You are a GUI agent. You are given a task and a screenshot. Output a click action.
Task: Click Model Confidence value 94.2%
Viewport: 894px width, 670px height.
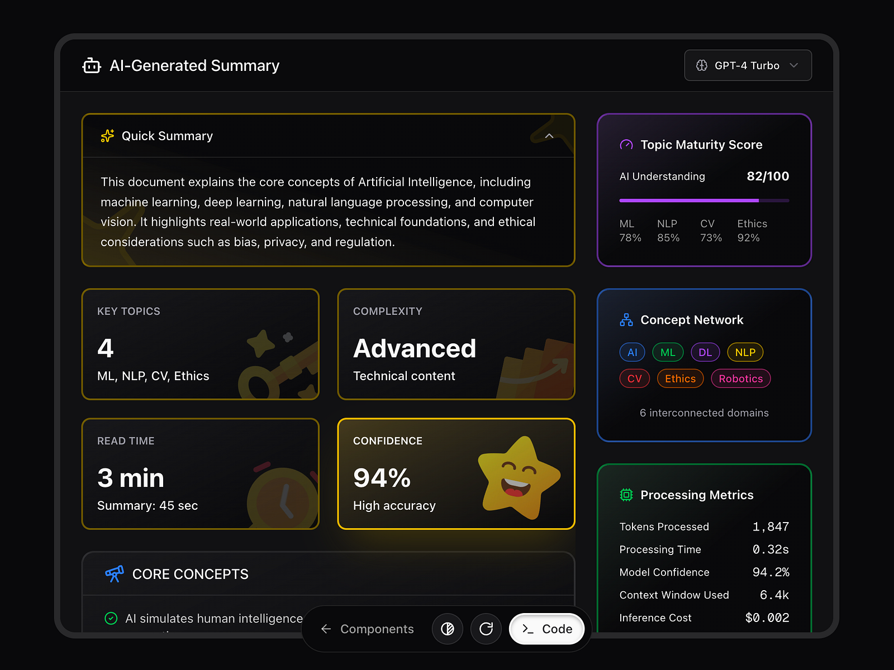771,572
